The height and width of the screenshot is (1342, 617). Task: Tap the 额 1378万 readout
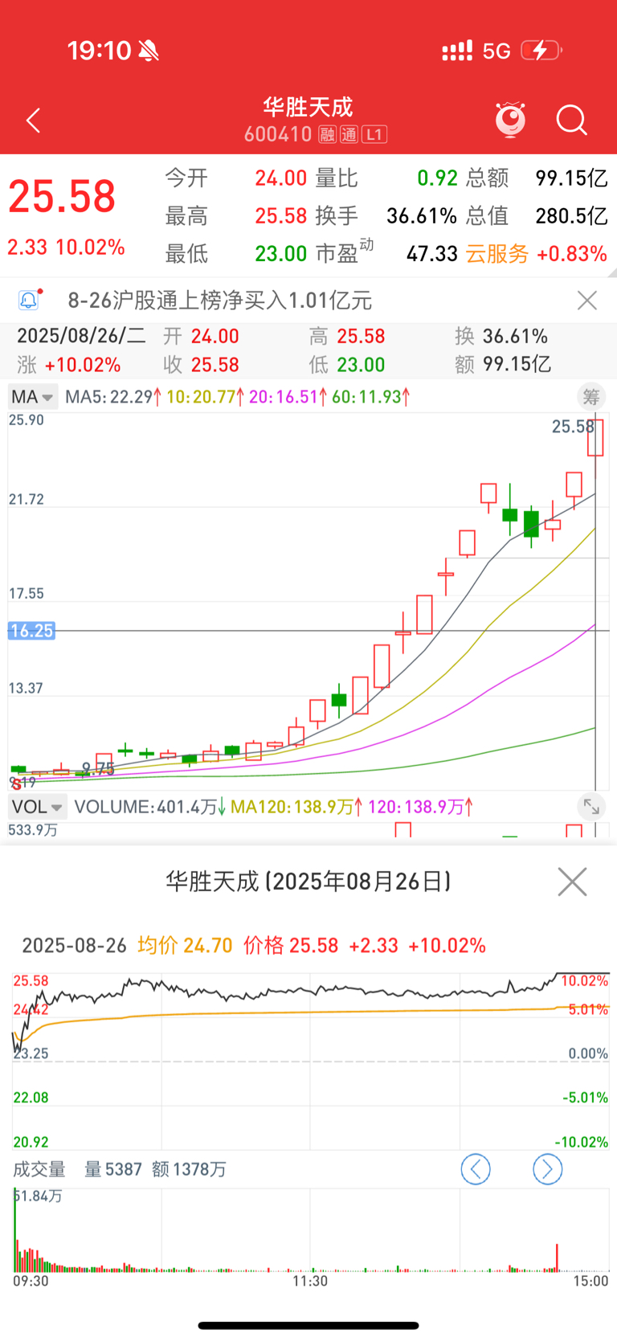tap(189, 1169)
